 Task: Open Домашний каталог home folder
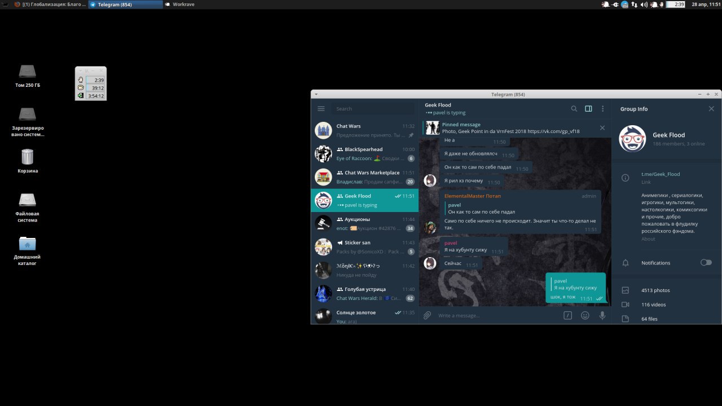[x=28, y=250]
